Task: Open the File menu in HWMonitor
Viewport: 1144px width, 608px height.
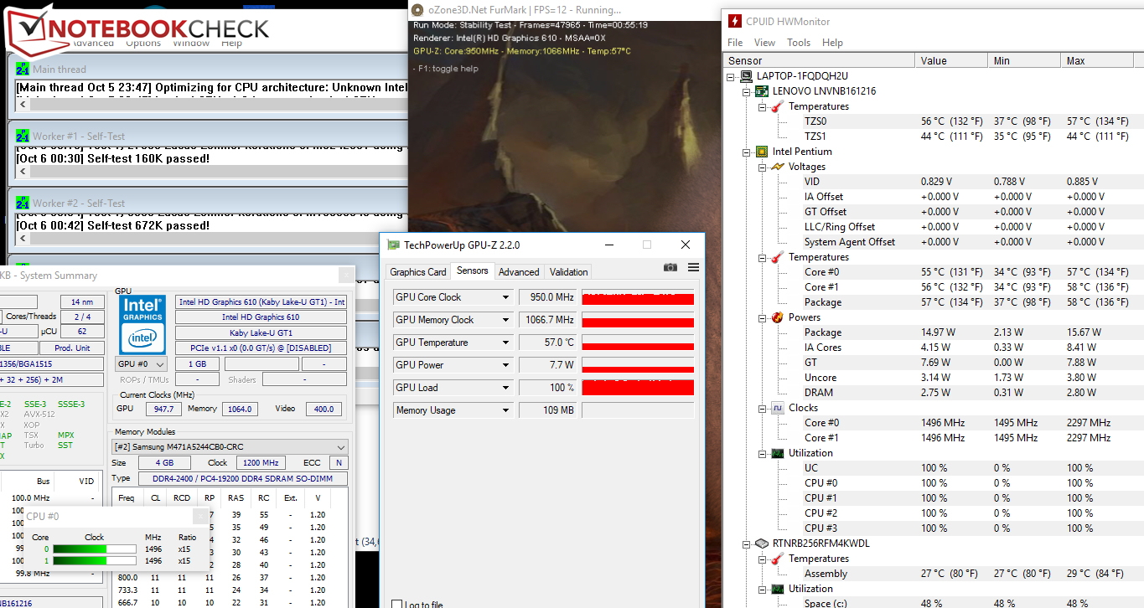Action: pyautogui.click(x=735, y=43)
